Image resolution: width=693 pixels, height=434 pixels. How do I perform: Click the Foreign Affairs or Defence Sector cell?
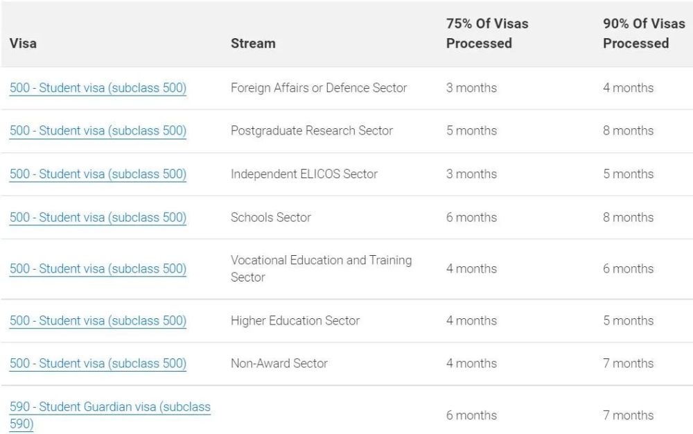319,88
